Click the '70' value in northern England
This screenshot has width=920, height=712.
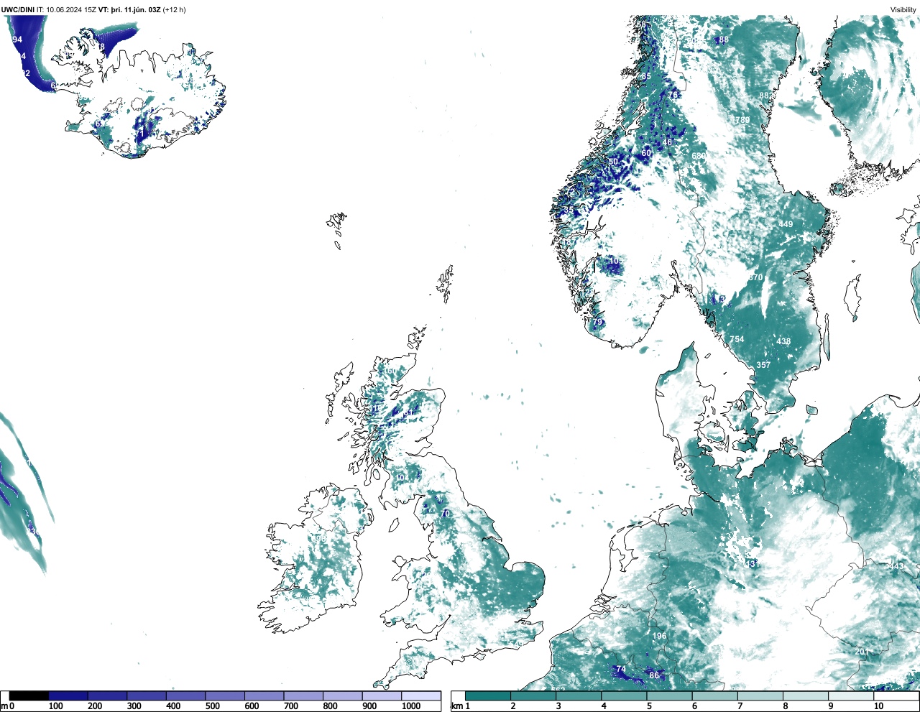(445, 514)
